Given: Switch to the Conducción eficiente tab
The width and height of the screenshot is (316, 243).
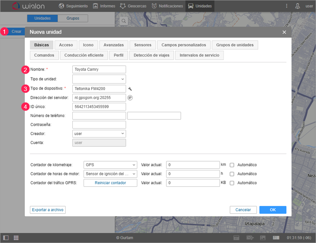Looking at the screenshot, I should (x=84, y=55).
